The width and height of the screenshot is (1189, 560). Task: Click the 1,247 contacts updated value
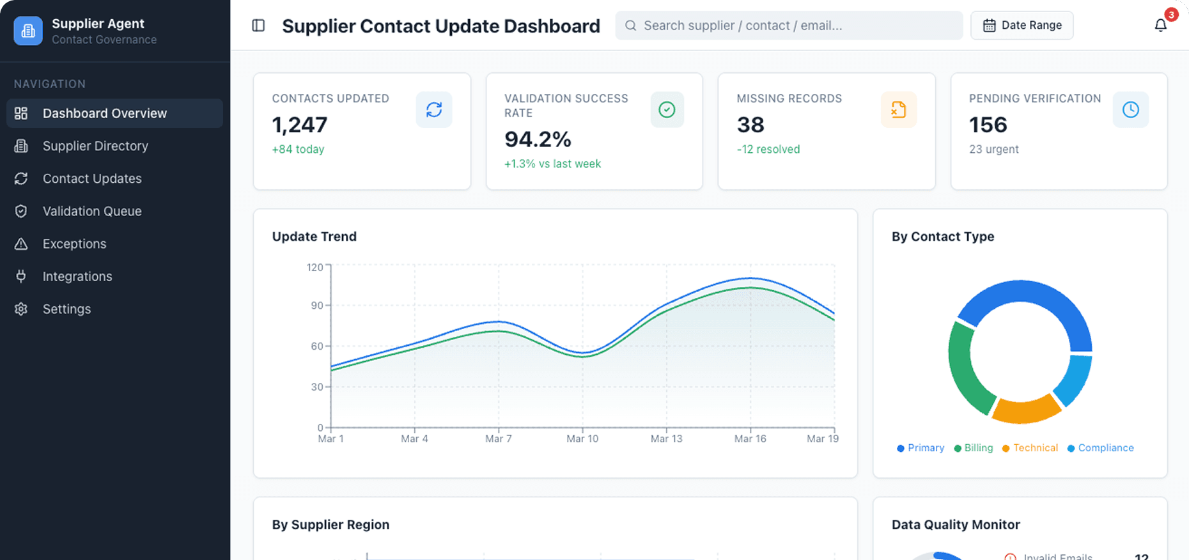tap(300, 125)
